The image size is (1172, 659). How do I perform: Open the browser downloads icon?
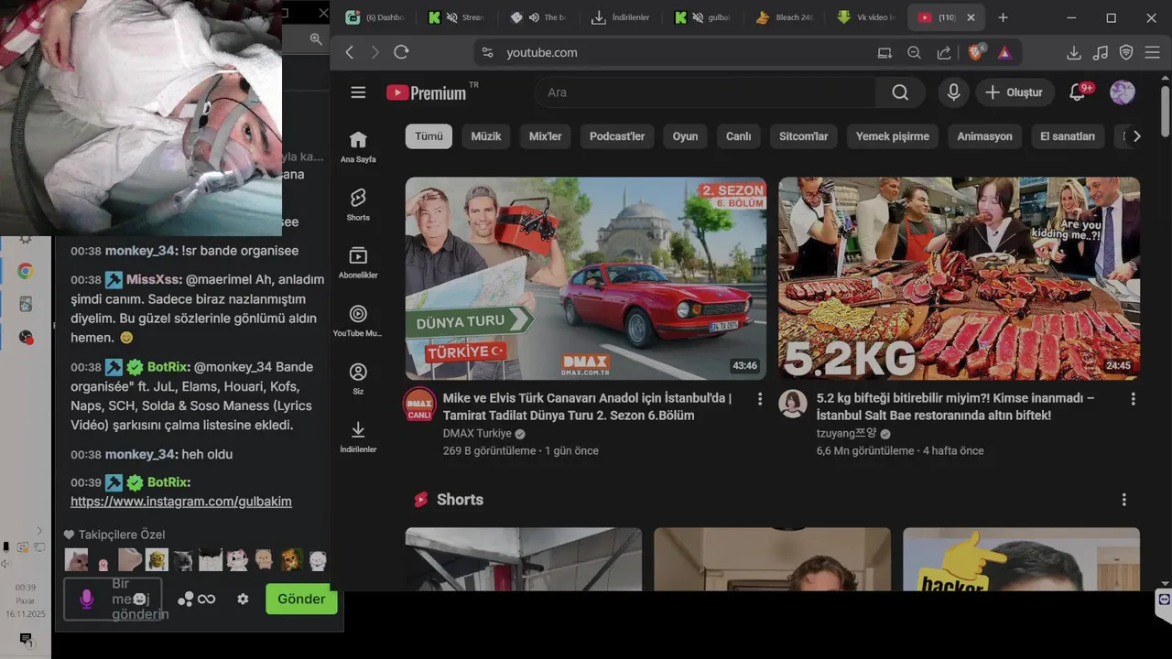tap(1074, 52)
